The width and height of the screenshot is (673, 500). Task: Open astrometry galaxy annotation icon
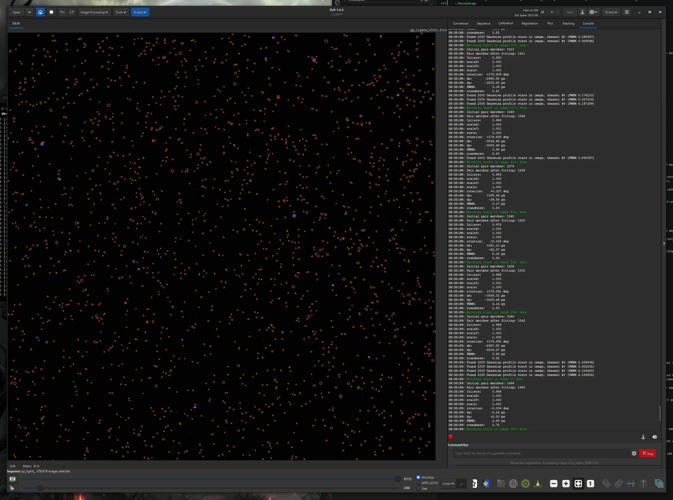pyautogui.click(x=501, y=484)
